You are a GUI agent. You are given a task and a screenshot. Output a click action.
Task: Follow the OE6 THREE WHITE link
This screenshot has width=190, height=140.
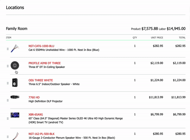click(x=41, y=80)
